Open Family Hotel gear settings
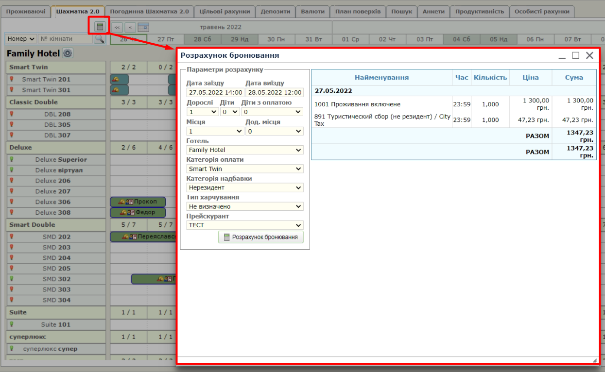The image size is (605, 372). tap(68, 53)
